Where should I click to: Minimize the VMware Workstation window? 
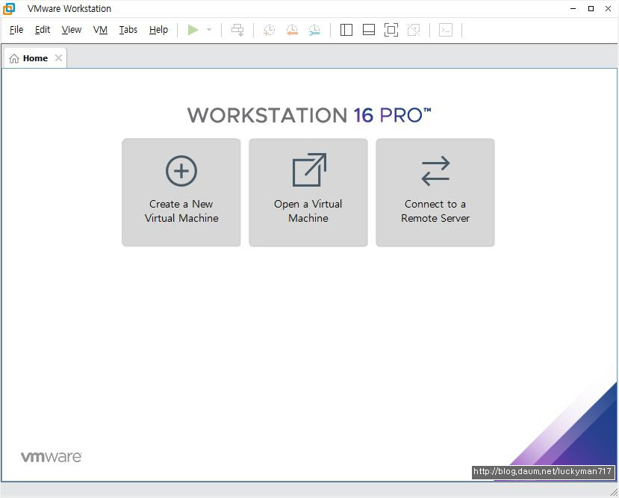[573, 9]
